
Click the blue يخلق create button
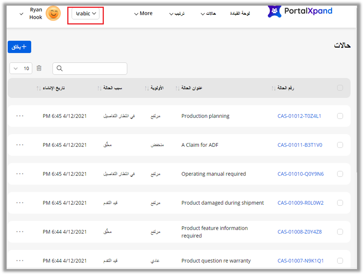[x=19, y=47]
